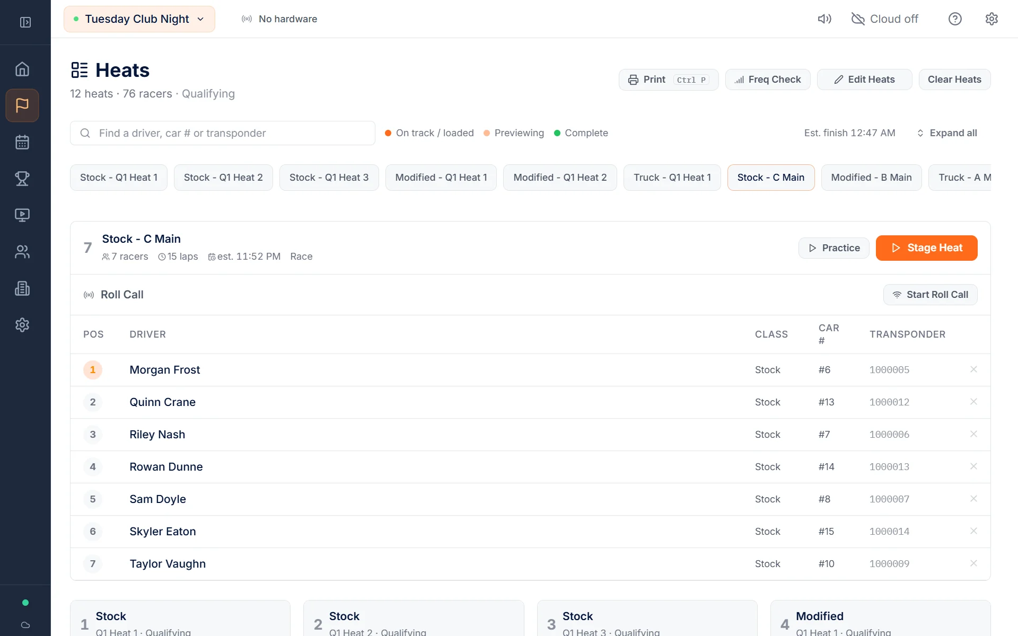
Task: Open the Modified Q1 Heat 1 card
Action: pyautogui.click(x=880, y=619)
